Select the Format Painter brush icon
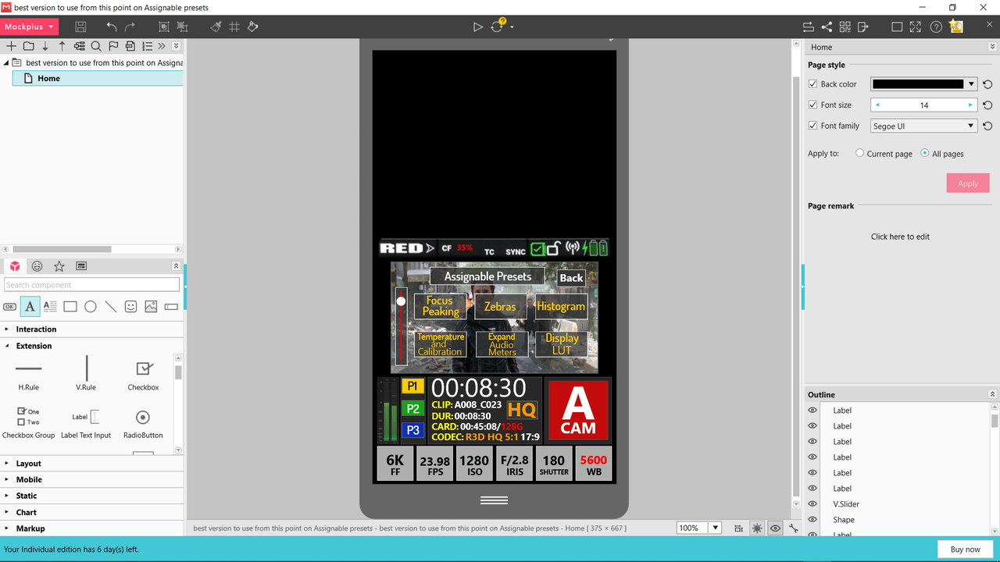This screenshot has width=1000, height=562. click(216, 27)
